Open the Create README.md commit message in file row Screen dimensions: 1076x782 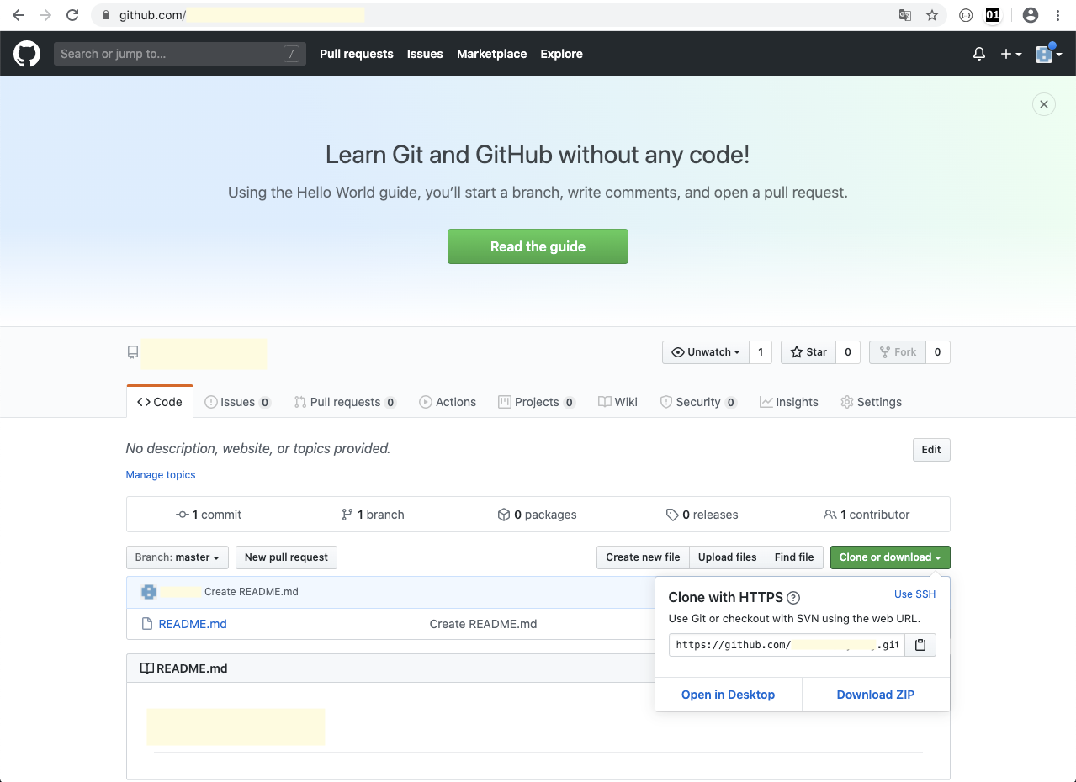(x=483, y=624)
